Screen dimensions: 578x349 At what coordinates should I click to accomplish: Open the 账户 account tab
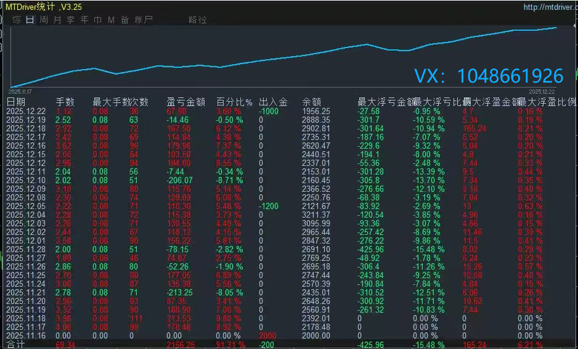[x=144, y=20]
